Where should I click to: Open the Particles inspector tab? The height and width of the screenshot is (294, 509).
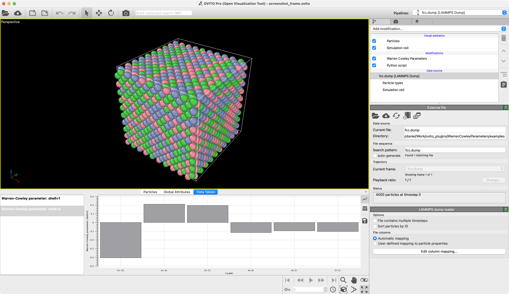pos(150,192)
